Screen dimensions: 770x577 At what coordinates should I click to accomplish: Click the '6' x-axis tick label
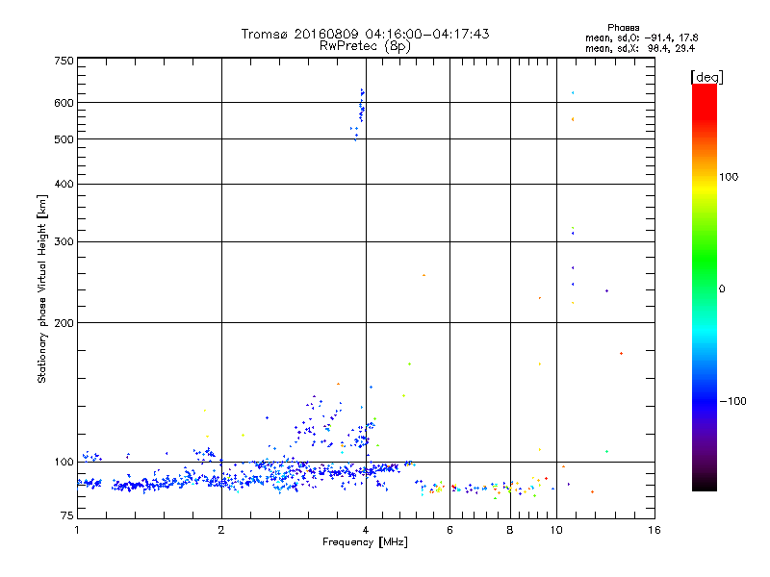click(x=449, y=530)
